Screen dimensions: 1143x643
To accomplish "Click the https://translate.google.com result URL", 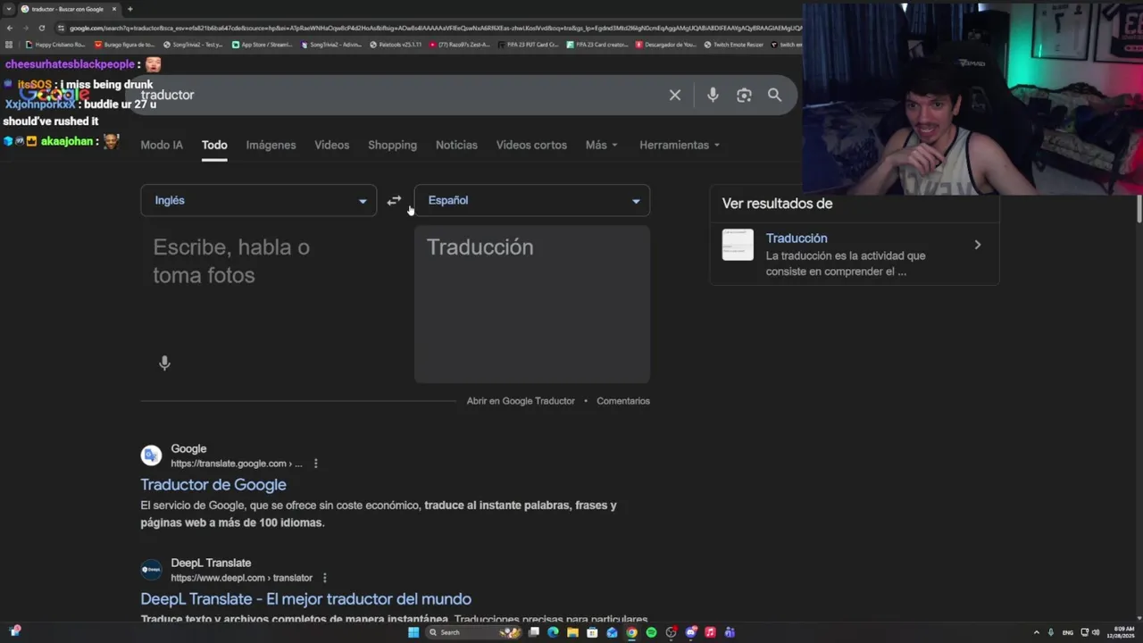I will pos(237,463).
